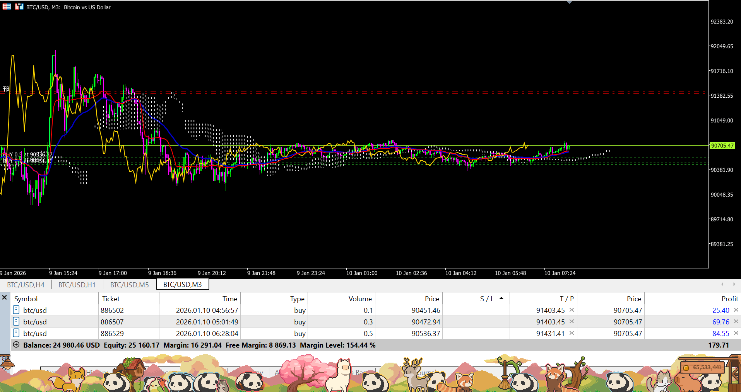The image size is (741, 392).
Task: Close the Toolbox panel with X
Action: [5, 297]
